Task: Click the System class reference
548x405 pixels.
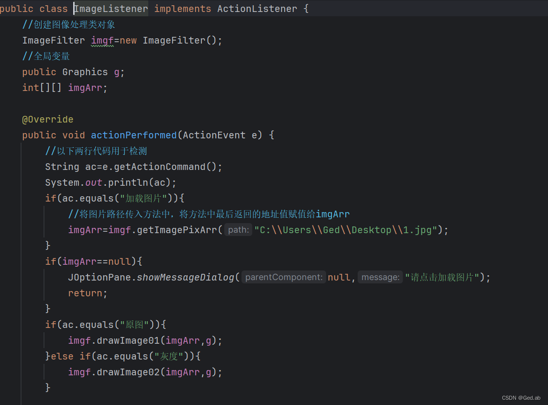Action: [x=62, y=182]
